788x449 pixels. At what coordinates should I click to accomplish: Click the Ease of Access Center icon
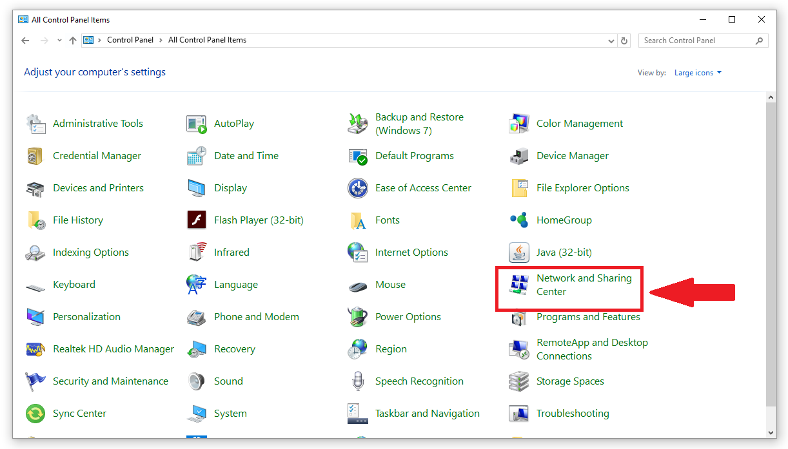point(358,188)
